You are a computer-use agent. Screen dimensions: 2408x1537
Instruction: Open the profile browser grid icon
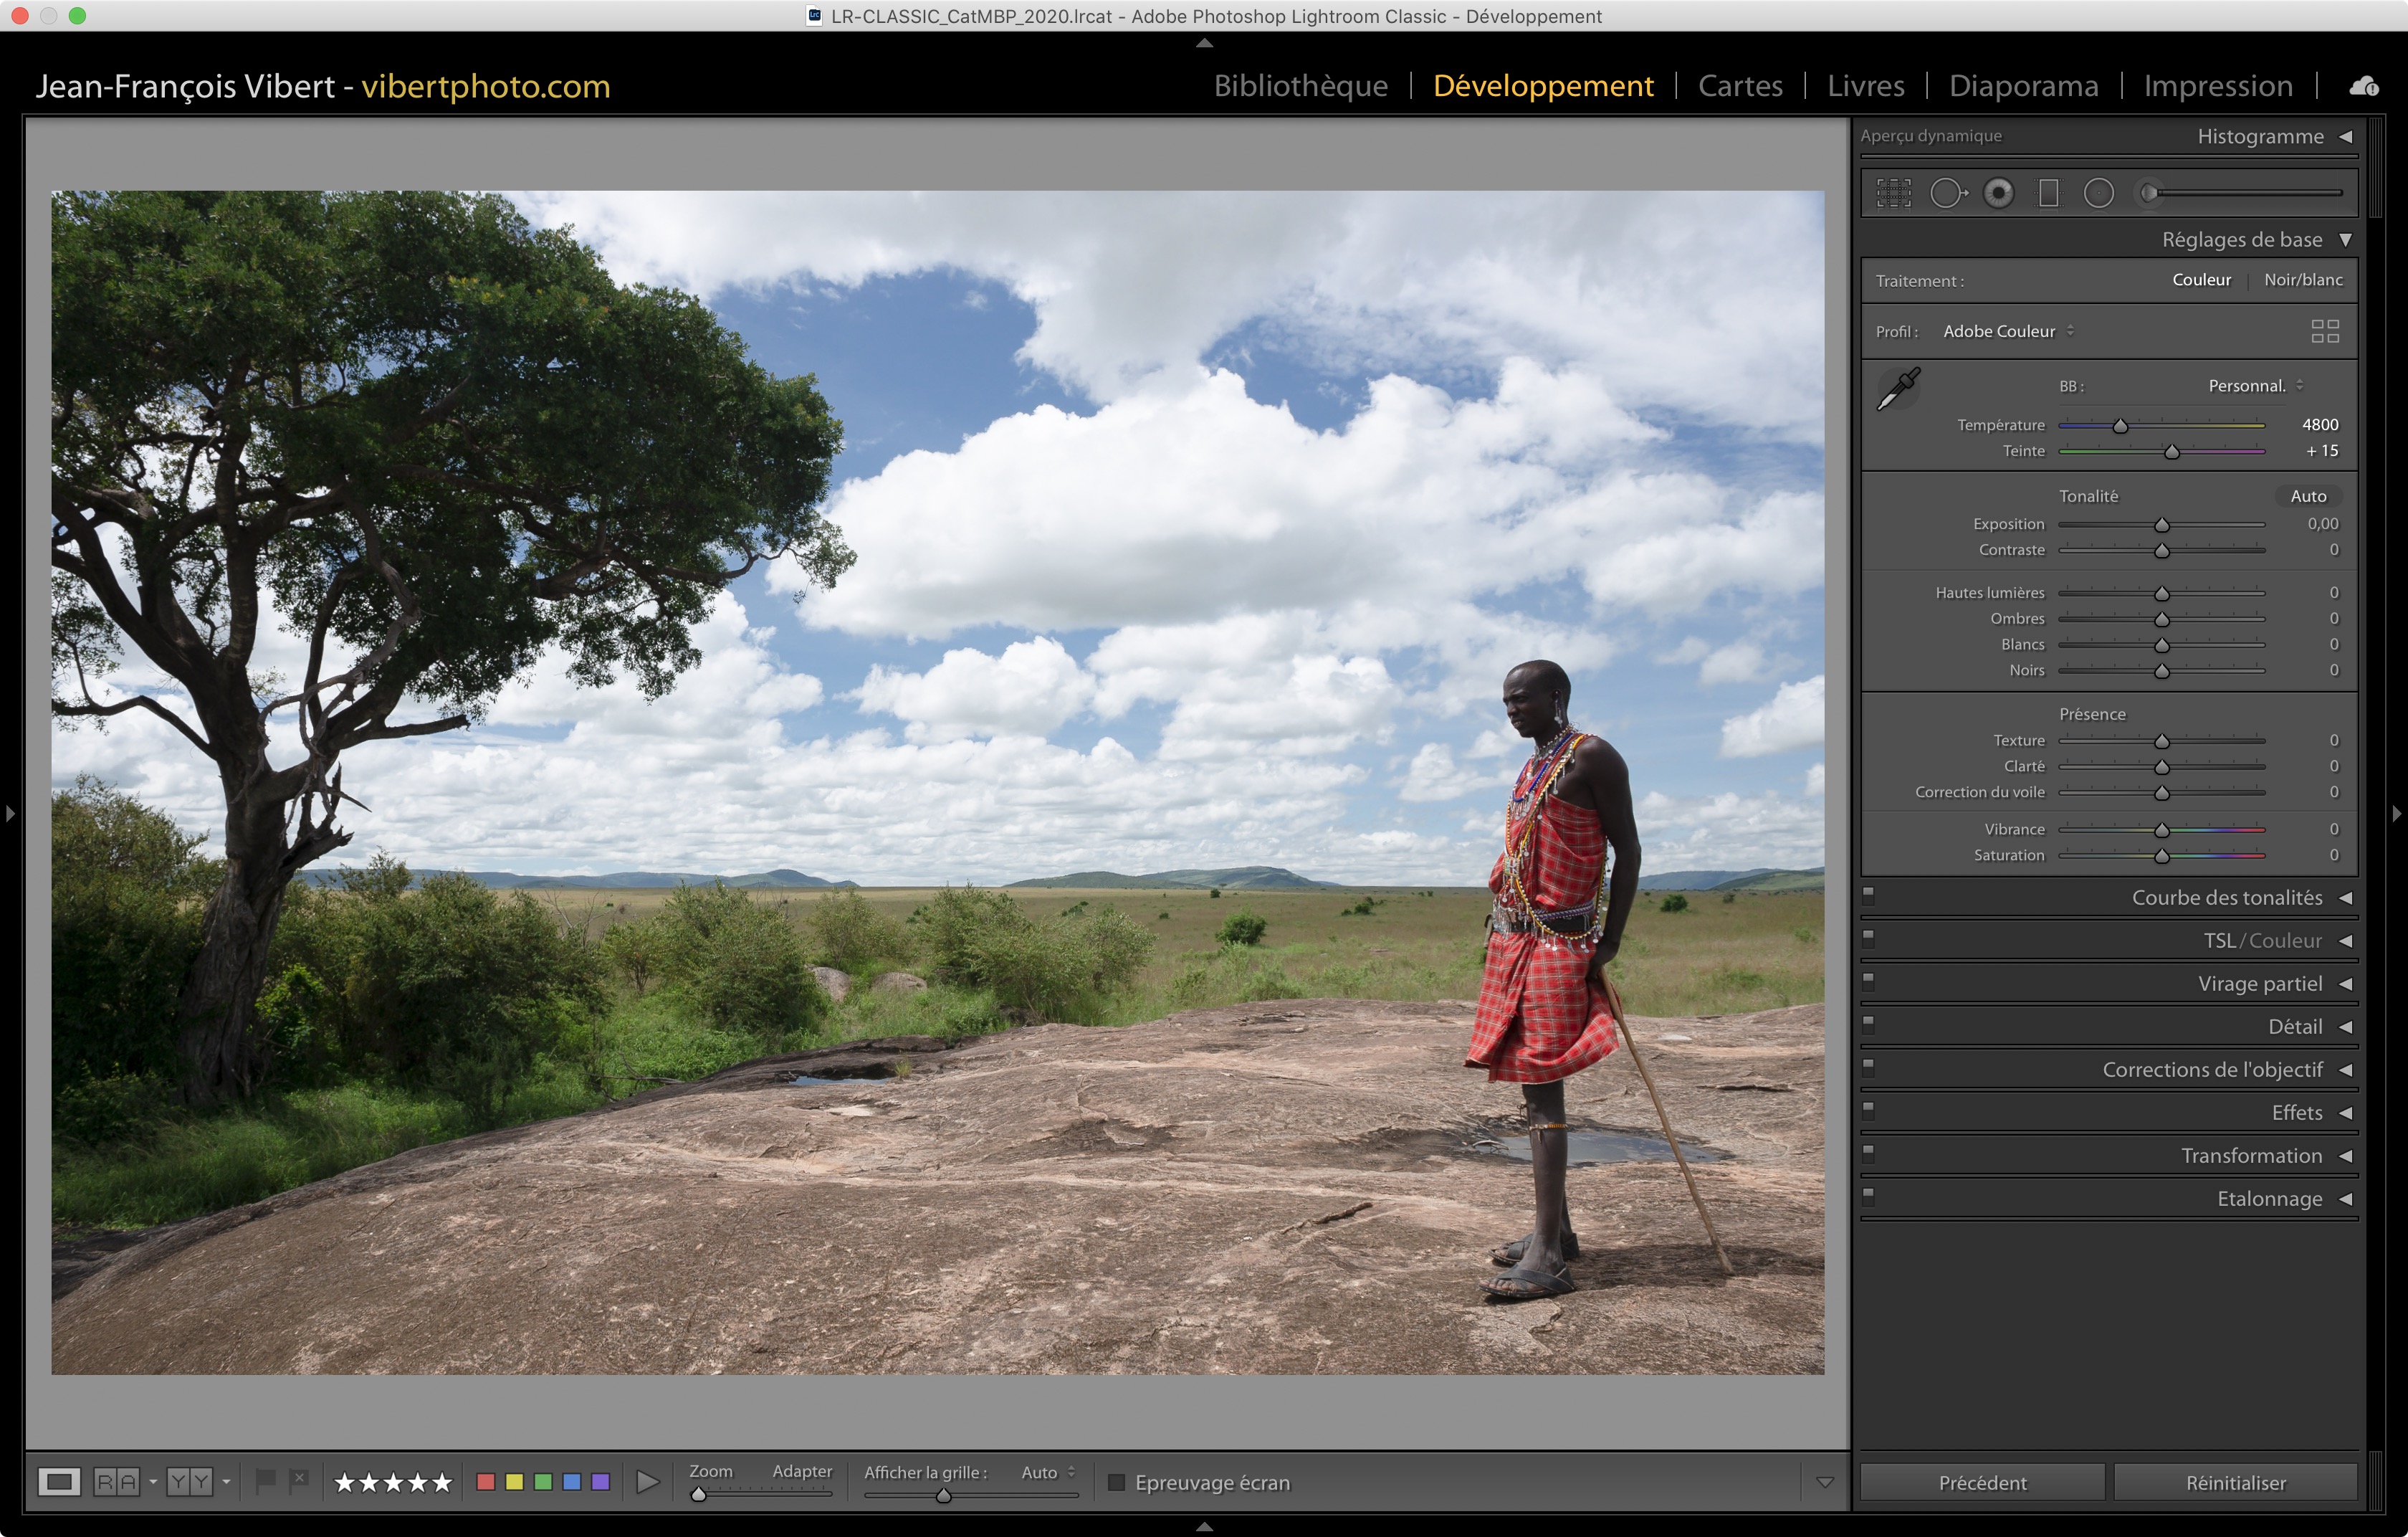pyautogui.click(x=2324, y=331)
